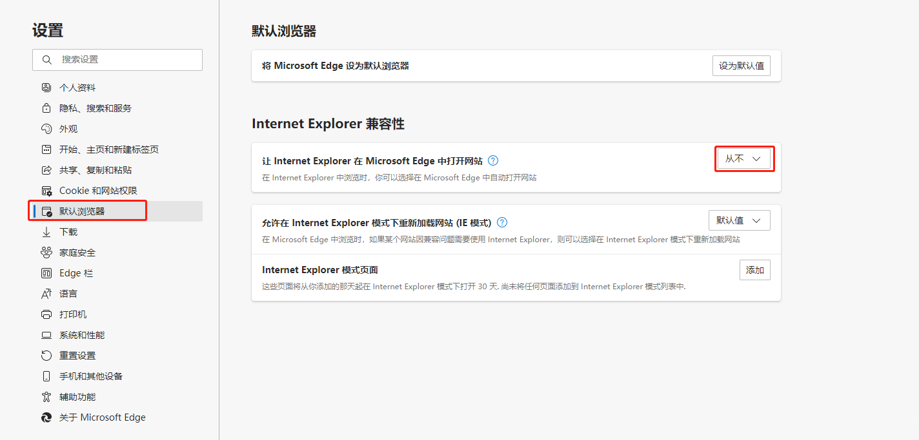
Task: Click the family icon beside 家庭安全
Action: tap(46, 253)
